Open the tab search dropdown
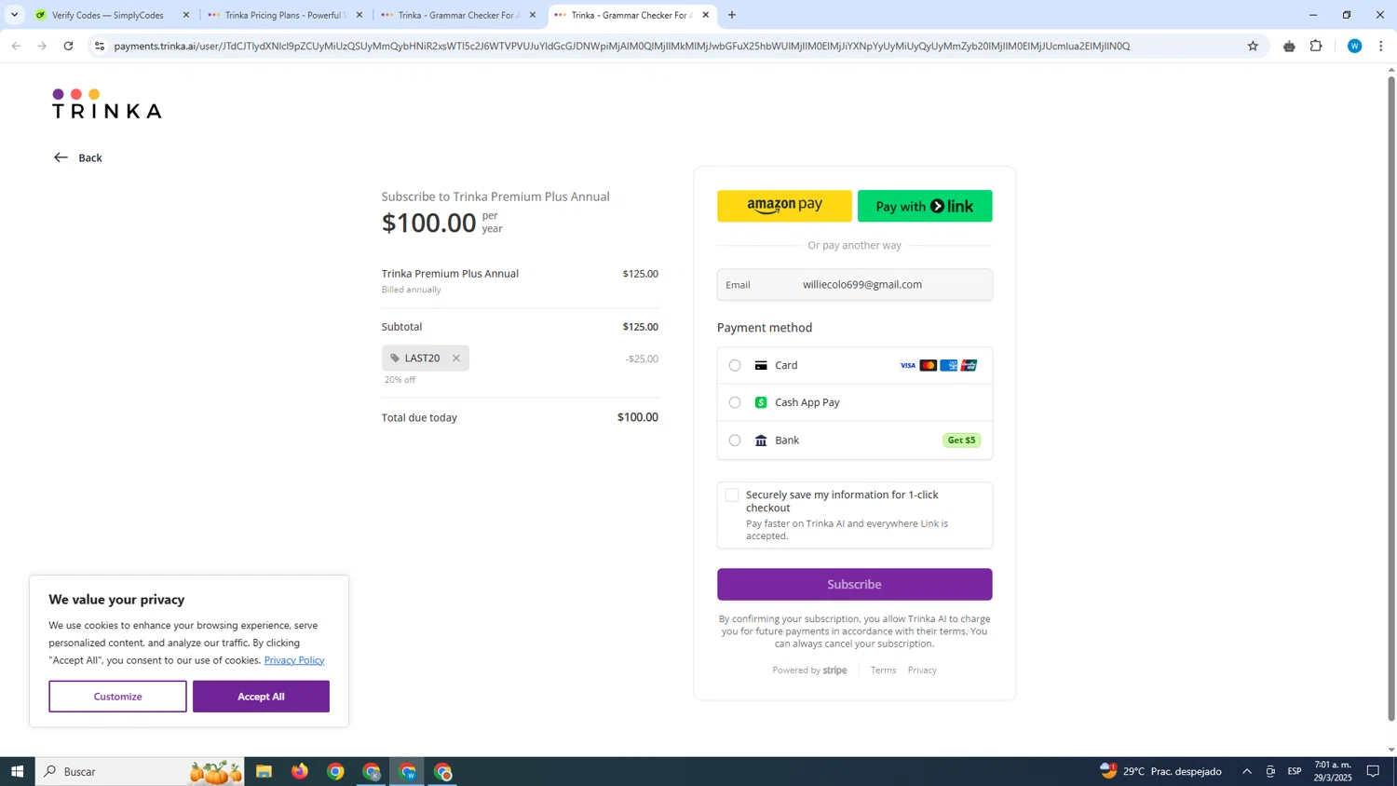The width and height of the screenshot is (1397, 786). pos(14,15)
